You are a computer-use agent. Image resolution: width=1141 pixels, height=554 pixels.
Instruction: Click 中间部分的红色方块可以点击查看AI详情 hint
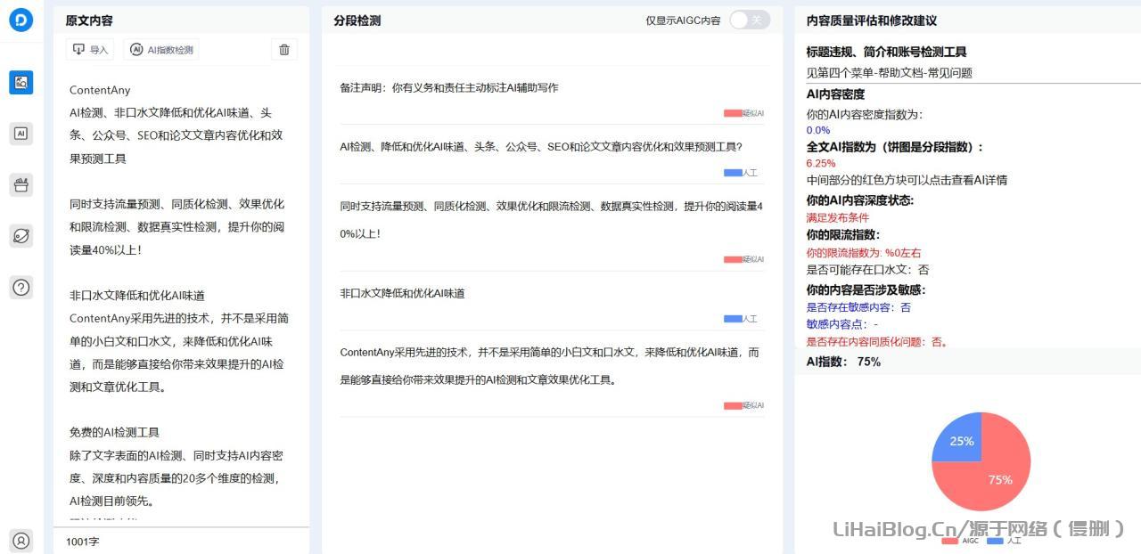[x=907, y=180]
